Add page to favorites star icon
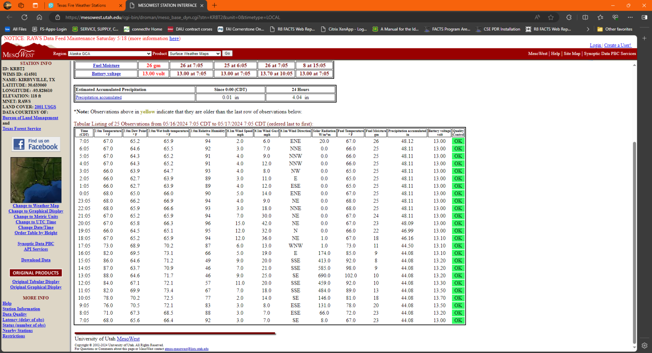 [551, 17]
